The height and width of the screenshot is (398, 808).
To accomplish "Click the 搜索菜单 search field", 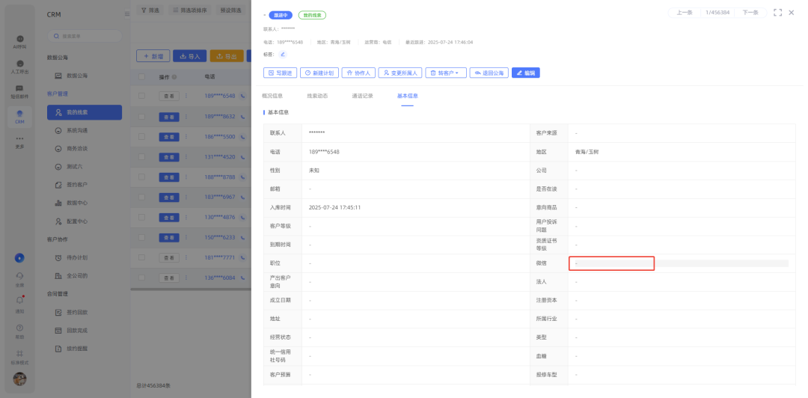I will pos(85,36).
